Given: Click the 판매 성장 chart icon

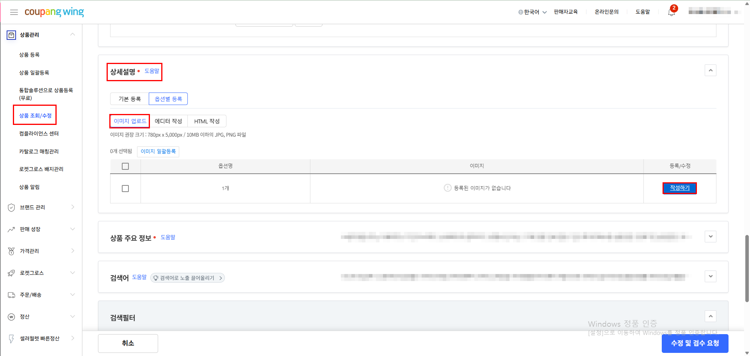Looking at the screenshot, I should [x=11, y=230].
